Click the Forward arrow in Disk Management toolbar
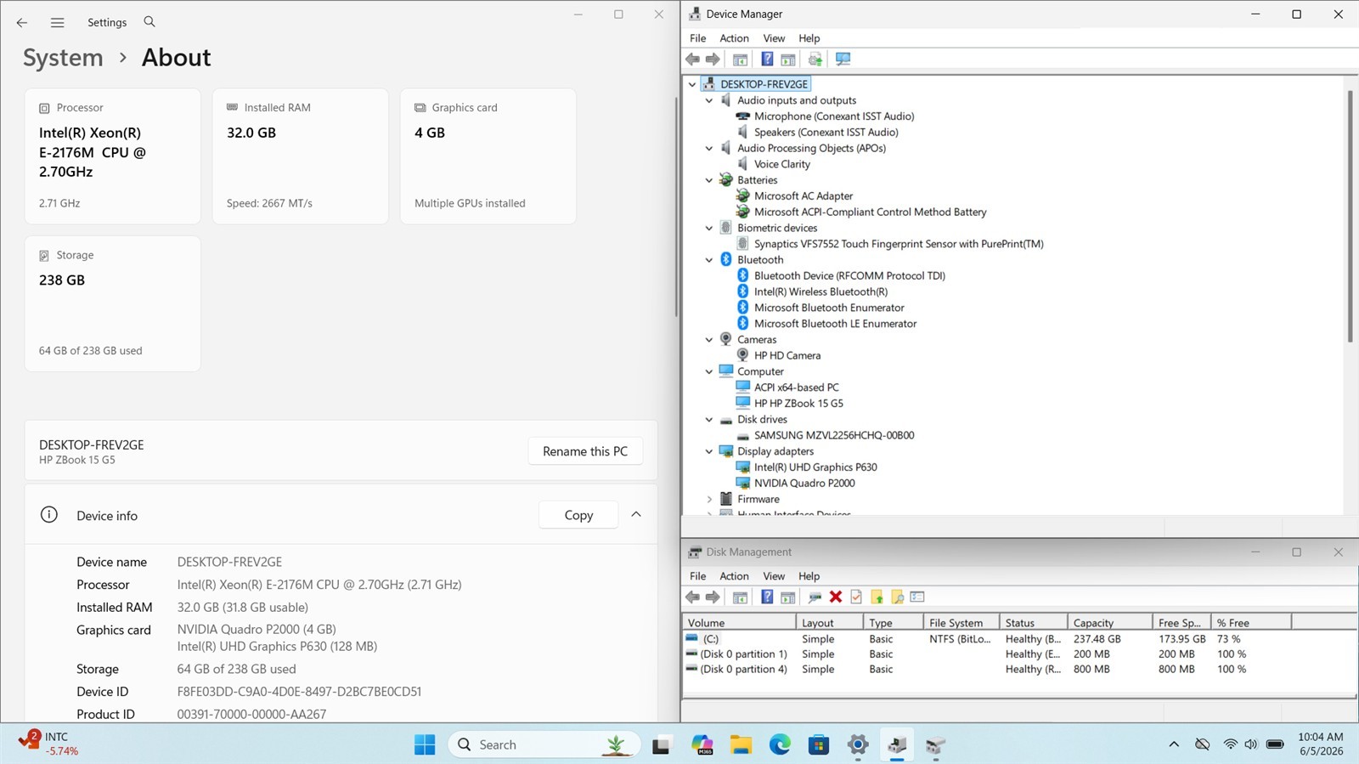The image size is (1359, 764). 713,597
